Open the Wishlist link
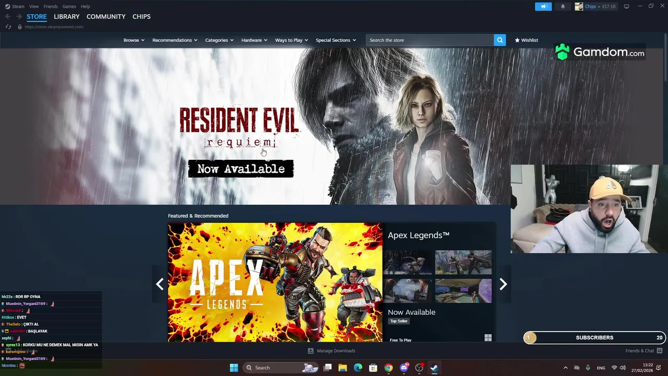The image size is (668, 376). click(x=526, y=40)
